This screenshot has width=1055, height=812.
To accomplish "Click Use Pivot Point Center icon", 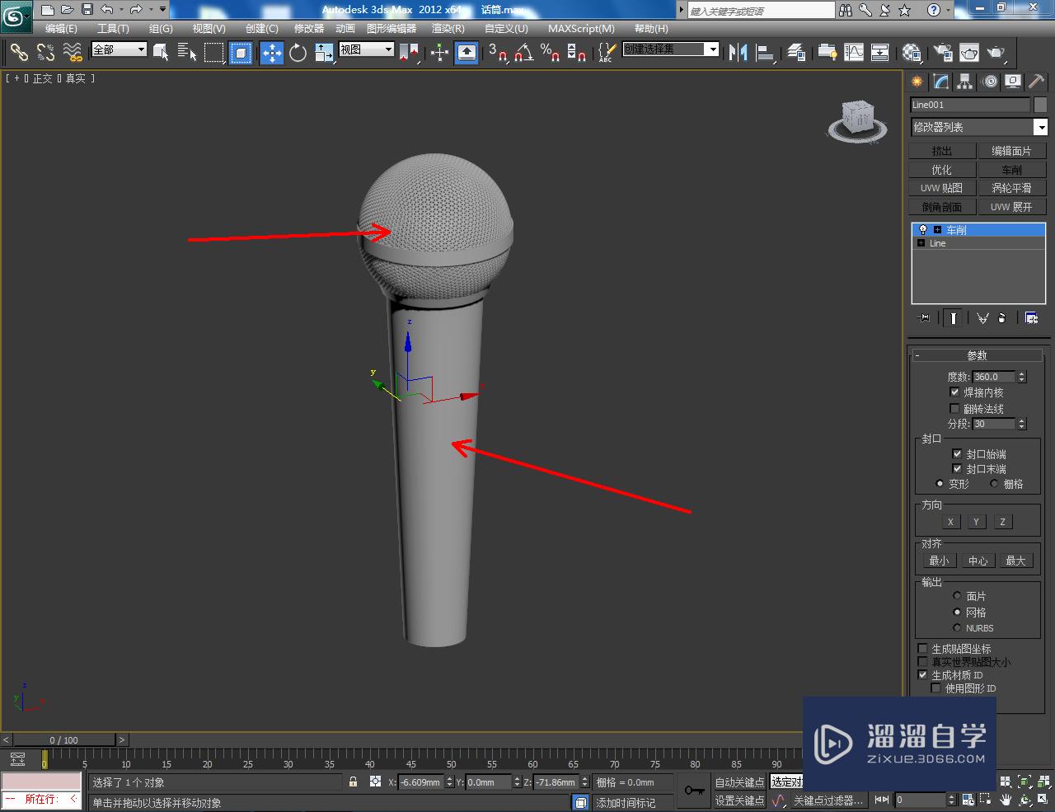I will (409, 53).
